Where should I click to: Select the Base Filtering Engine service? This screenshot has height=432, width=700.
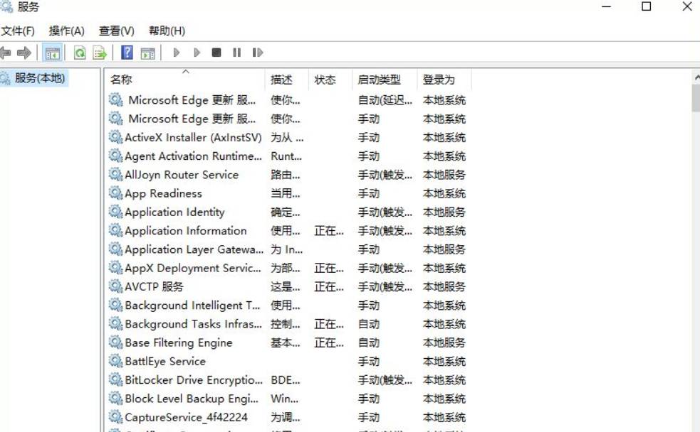click(x=178, y=342)
